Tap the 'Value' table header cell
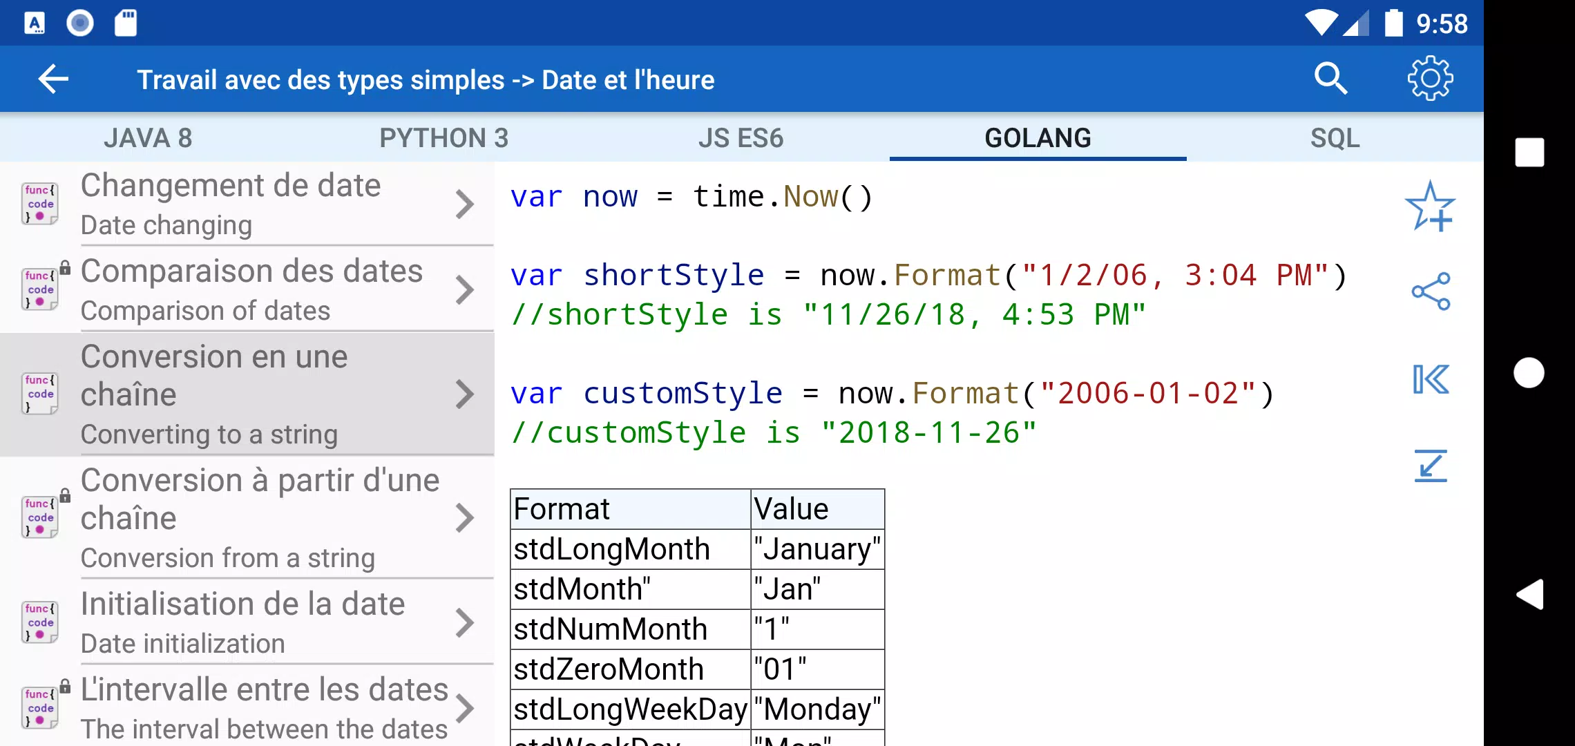The width and height of the screenshot is (1575, 746). 818,509
